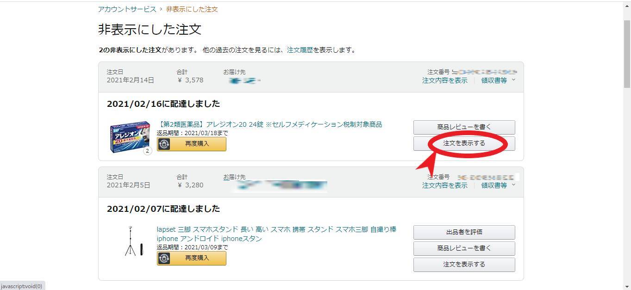The image size is (631, 290).
Task: Click 出品者を評価 button
Action: pyautogui.click(x=464, y=232)
